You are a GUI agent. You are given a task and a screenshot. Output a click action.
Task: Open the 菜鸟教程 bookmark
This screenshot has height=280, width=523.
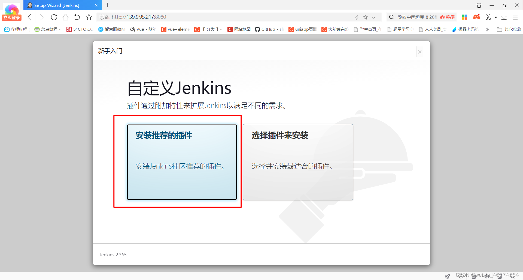(x=47, y=29)
